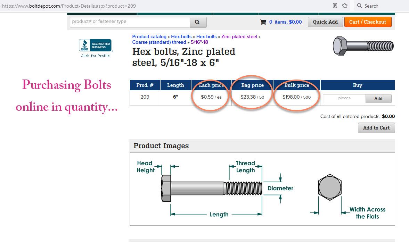409x242 pixels.
Task: Open the Zinc plated steel breadcrumb link
Action: pyautogui.click(x=239, y=37)
